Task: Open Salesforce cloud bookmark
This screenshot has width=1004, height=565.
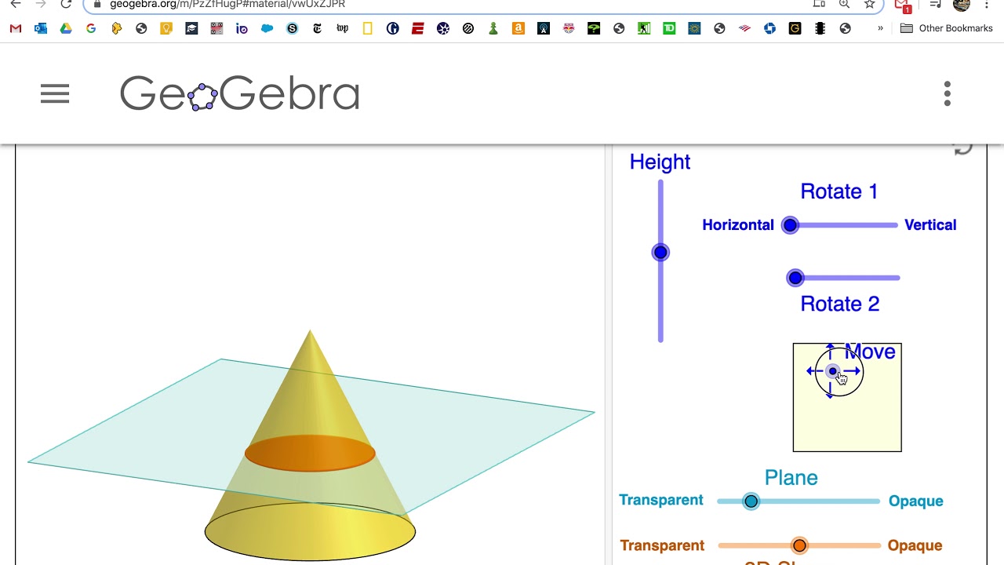Action: (x=267, y=28)
